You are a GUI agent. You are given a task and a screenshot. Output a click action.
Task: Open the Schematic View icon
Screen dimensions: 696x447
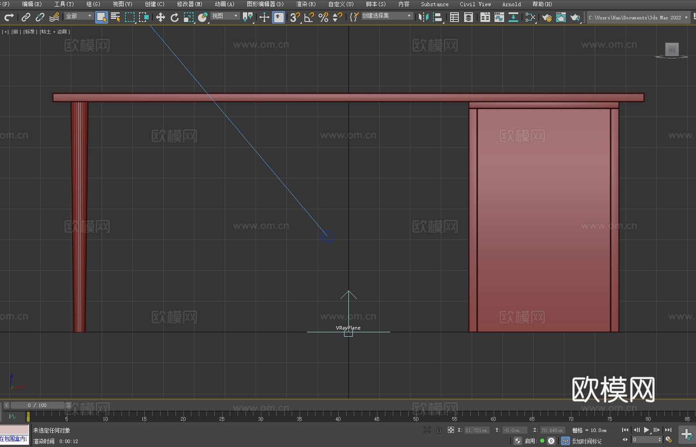(x=530, y=17)
